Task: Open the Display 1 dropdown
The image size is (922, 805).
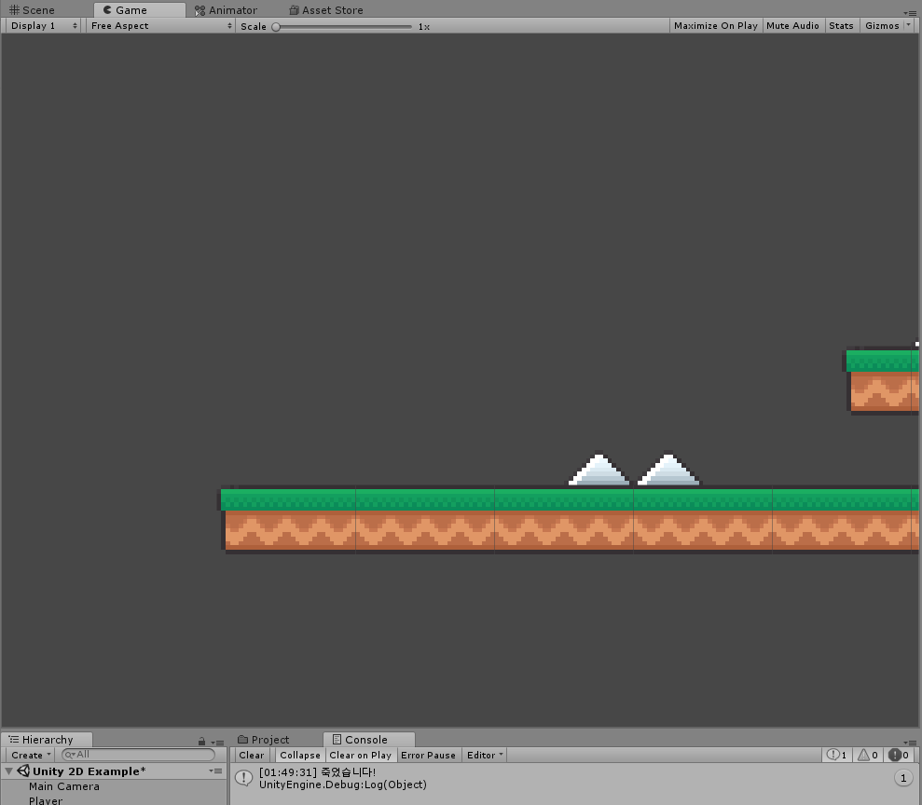Action: point(43,26)
